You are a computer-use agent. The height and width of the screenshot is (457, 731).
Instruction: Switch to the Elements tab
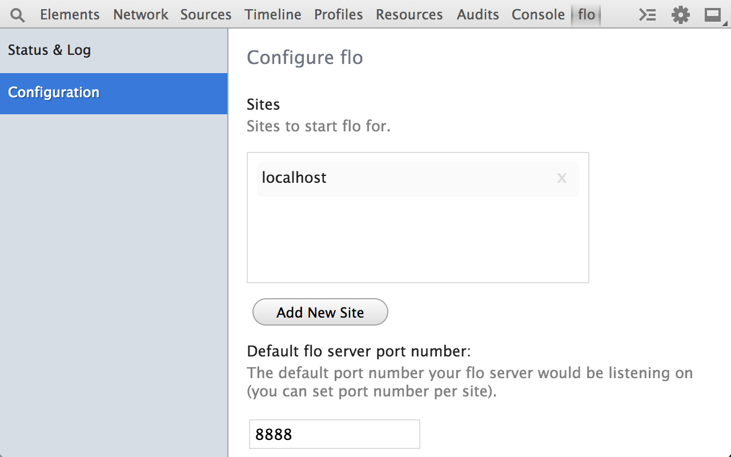pos(70,15)
